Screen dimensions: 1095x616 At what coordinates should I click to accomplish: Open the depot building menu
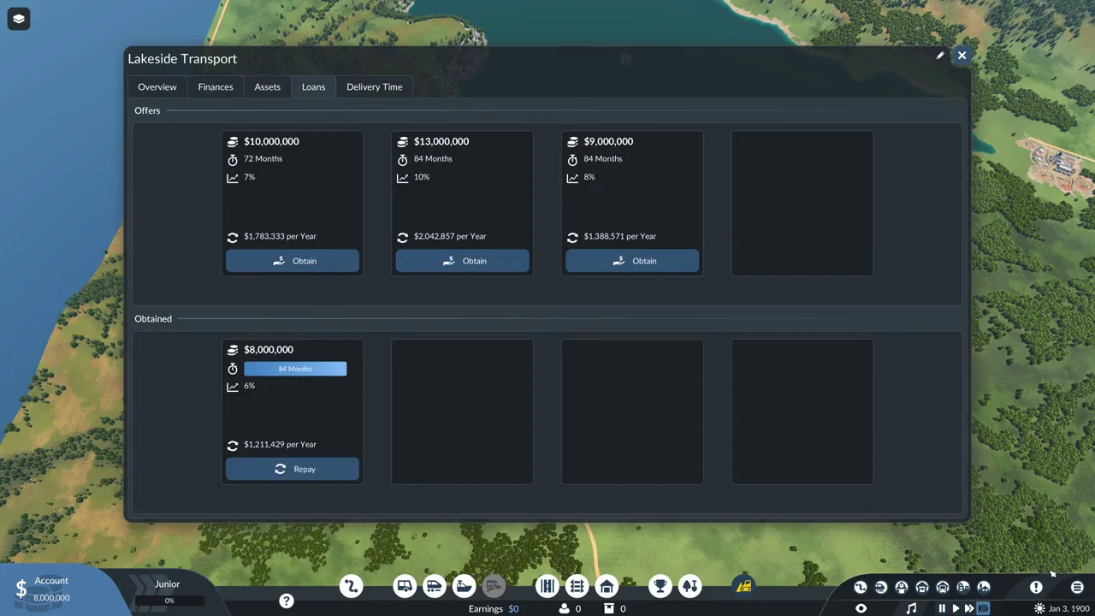coord(607,586)
